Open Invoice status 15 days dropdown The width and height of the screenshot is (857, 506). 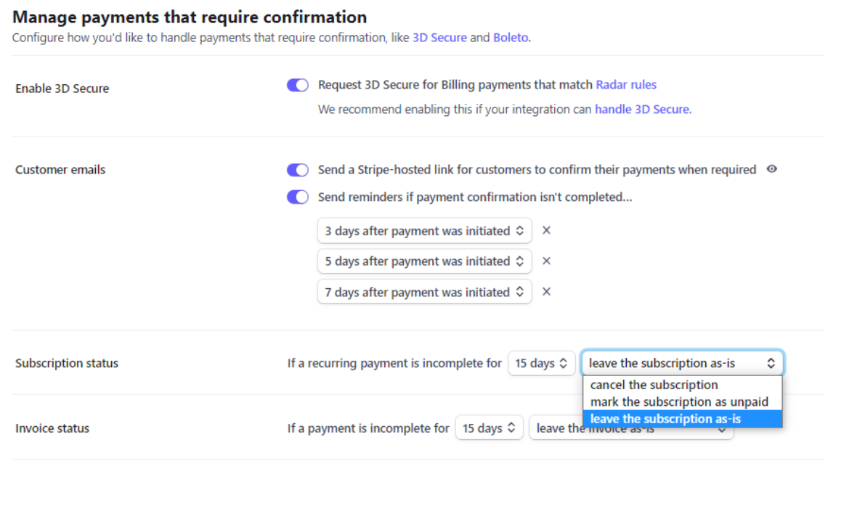pos(489,428)
